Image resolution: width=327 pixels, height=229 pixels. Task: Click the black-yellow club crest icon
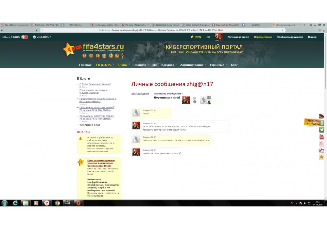point(209,102)
